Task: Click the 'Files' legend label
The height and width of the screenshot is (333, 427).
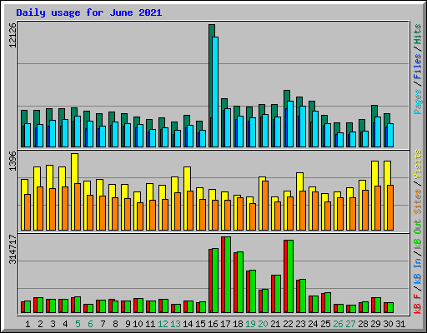Action: pyautogui.click(x=418, y=67)
